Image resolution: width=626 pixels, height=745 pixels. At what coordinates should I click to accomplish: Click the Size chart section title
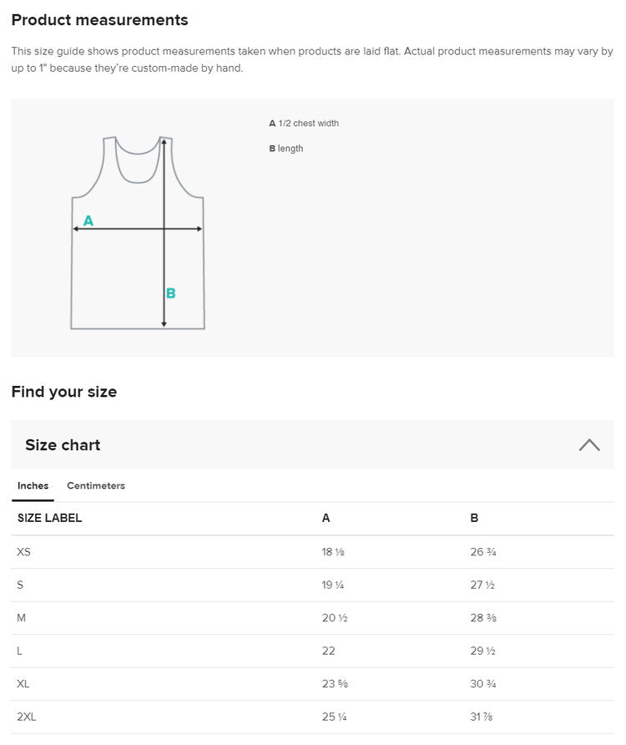[x=63, y=445]
